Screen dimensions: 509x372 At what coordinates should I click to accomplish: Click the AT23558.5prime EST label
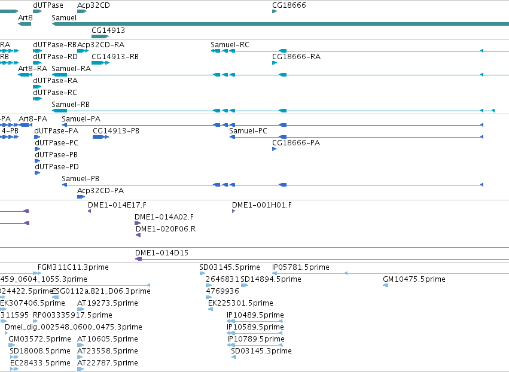pos(108,351)
